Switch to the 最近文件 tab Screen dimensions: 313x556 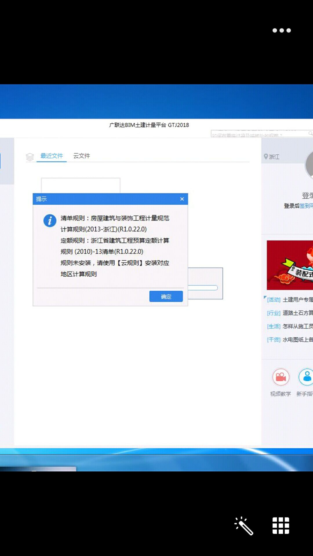tap(52, 156)
